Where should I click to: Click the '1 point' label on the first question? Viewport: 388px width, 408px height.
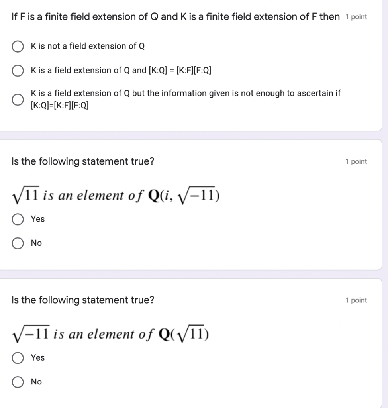click(356, 17)
